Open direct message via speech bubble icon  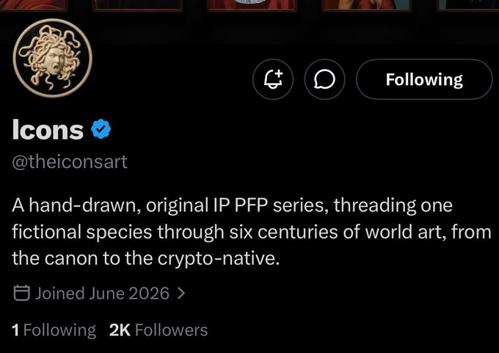click(x=324, y=79)
